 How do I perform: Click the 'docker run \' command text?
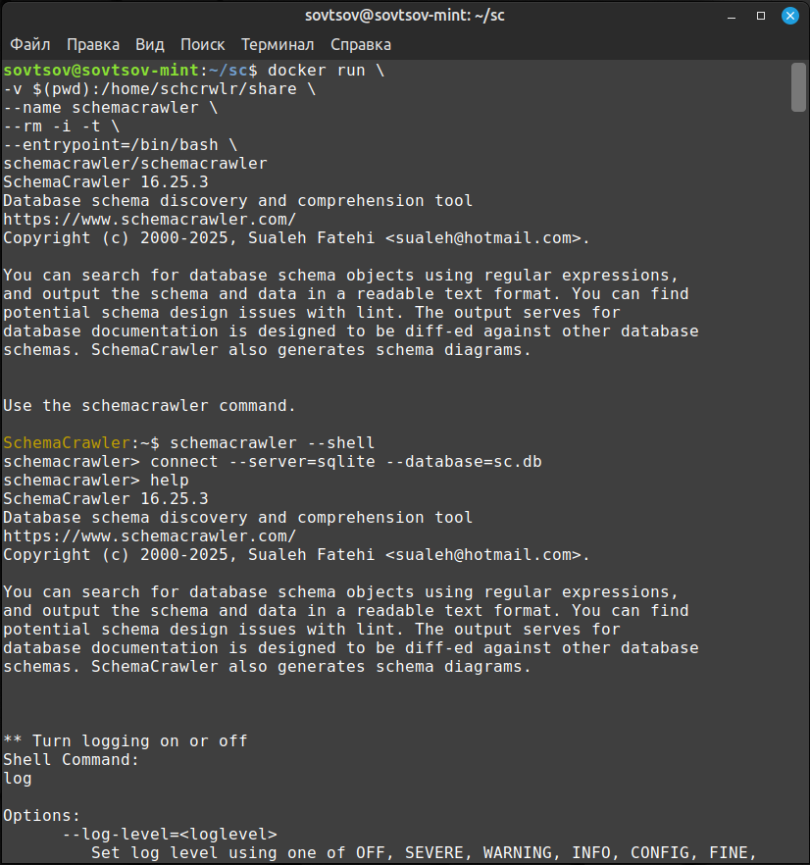(327, 70)
